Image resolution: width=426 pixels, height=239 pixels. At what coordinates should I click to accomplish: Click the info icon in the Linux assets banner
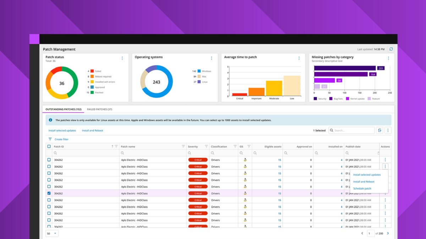(50, 120)
